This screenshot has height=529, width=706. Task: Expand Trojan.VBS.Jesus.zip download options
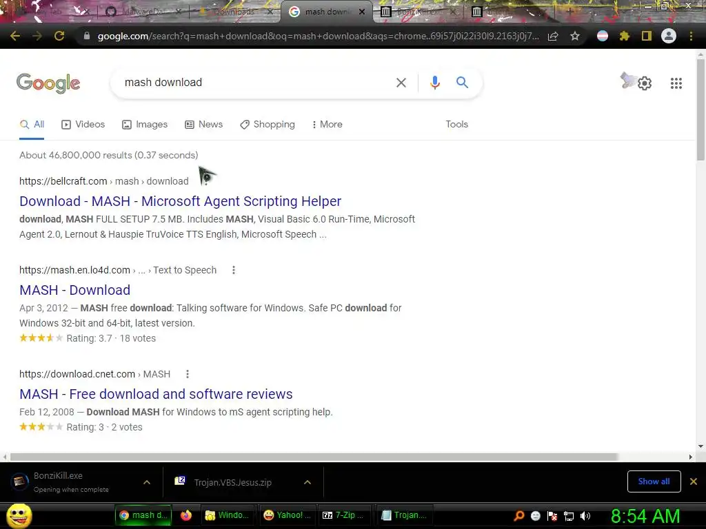pos(307,482)
